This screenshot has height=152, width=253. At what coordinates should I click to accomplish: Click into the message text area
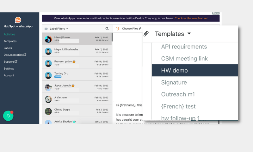click(x=128, y=113)
